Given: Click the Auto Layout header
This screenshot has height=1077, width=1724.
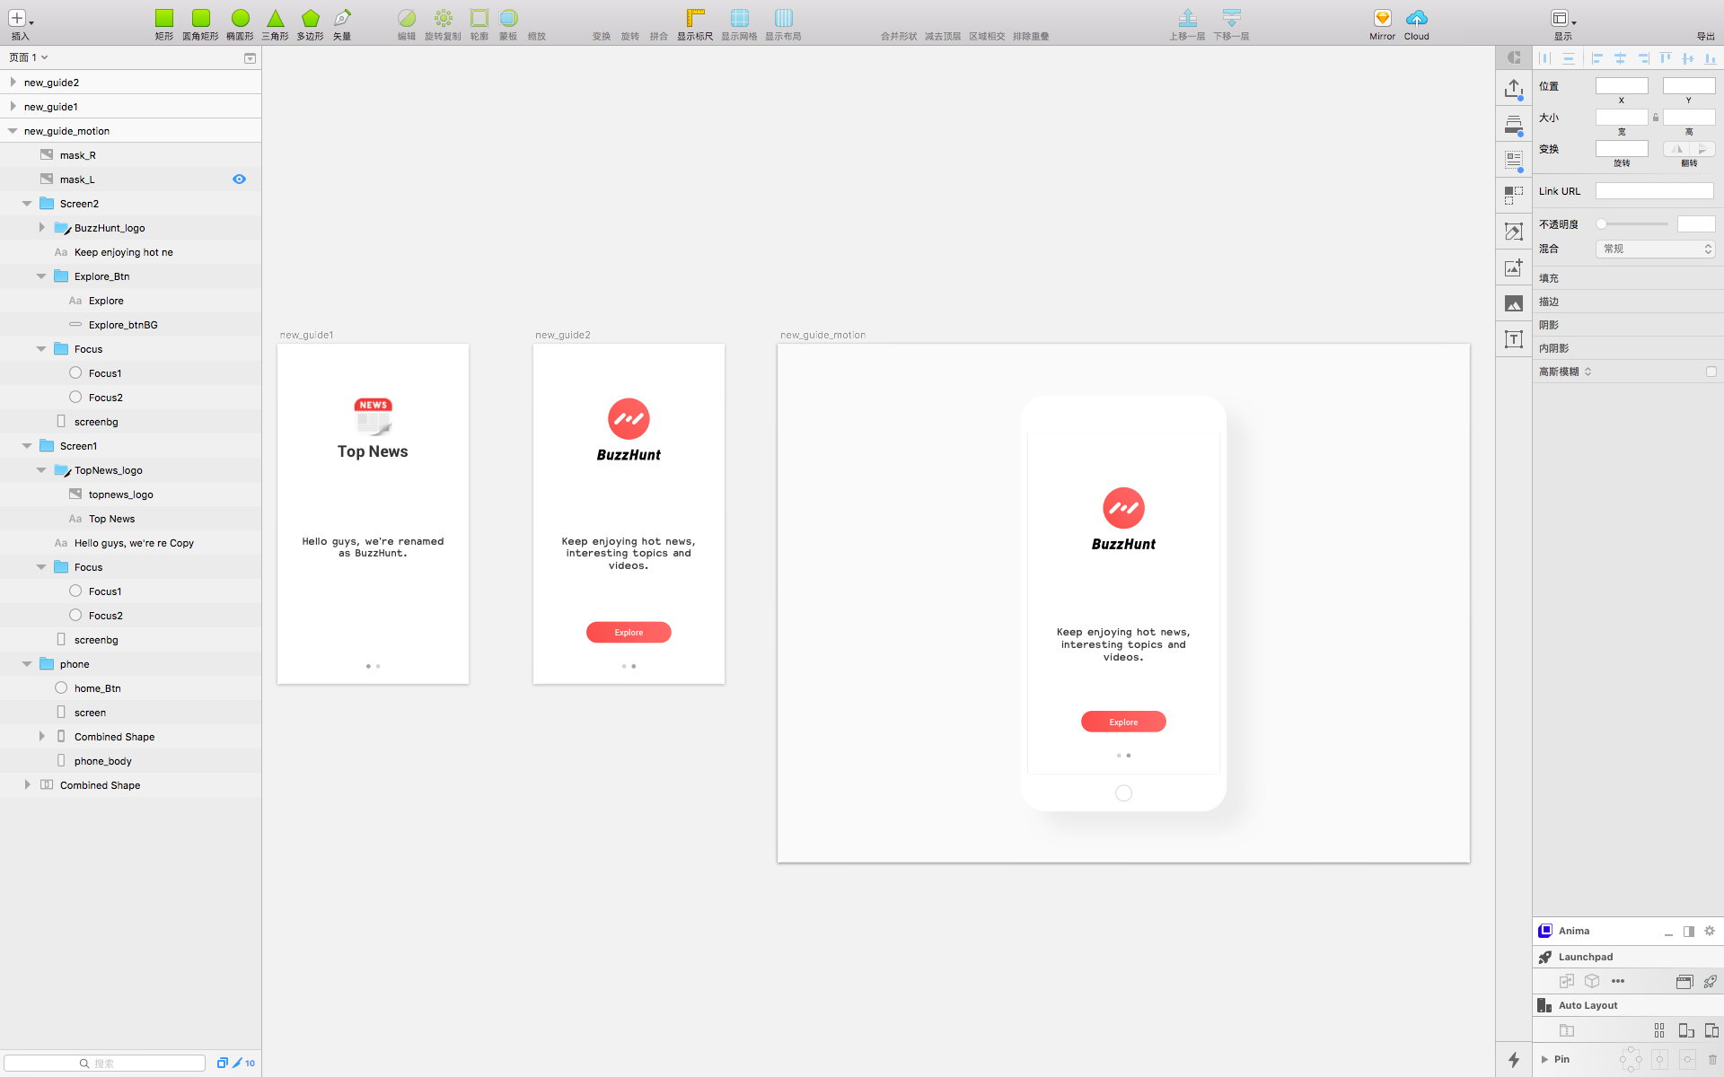Looking at the screenshot, I should click(x=1627, y=1005).
